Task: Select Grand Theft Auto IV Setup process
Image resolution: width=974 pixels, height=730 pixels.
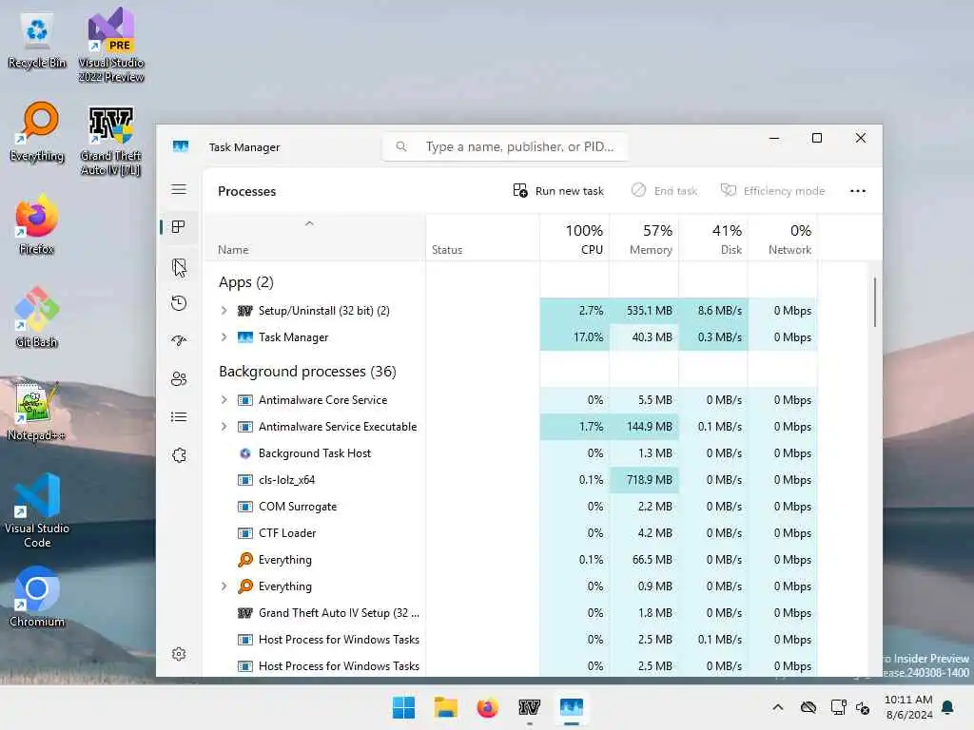Action: 511,613
